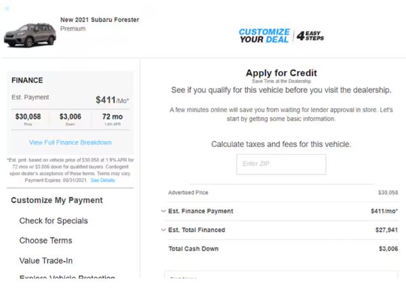
Task: Click the New 2021 Subaru Forester title
Action: point(99,20)
